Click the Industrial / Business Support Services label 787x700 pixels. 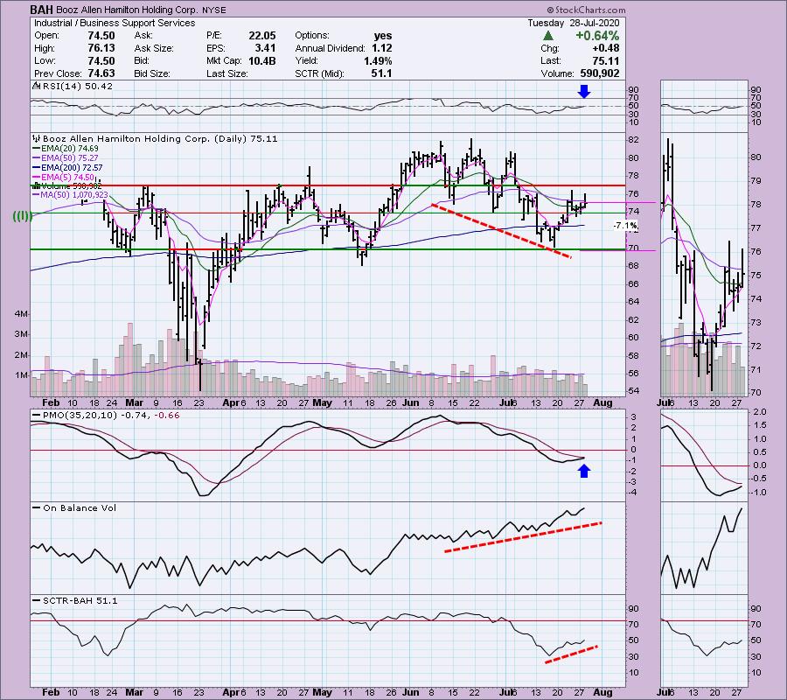(115, 23)
